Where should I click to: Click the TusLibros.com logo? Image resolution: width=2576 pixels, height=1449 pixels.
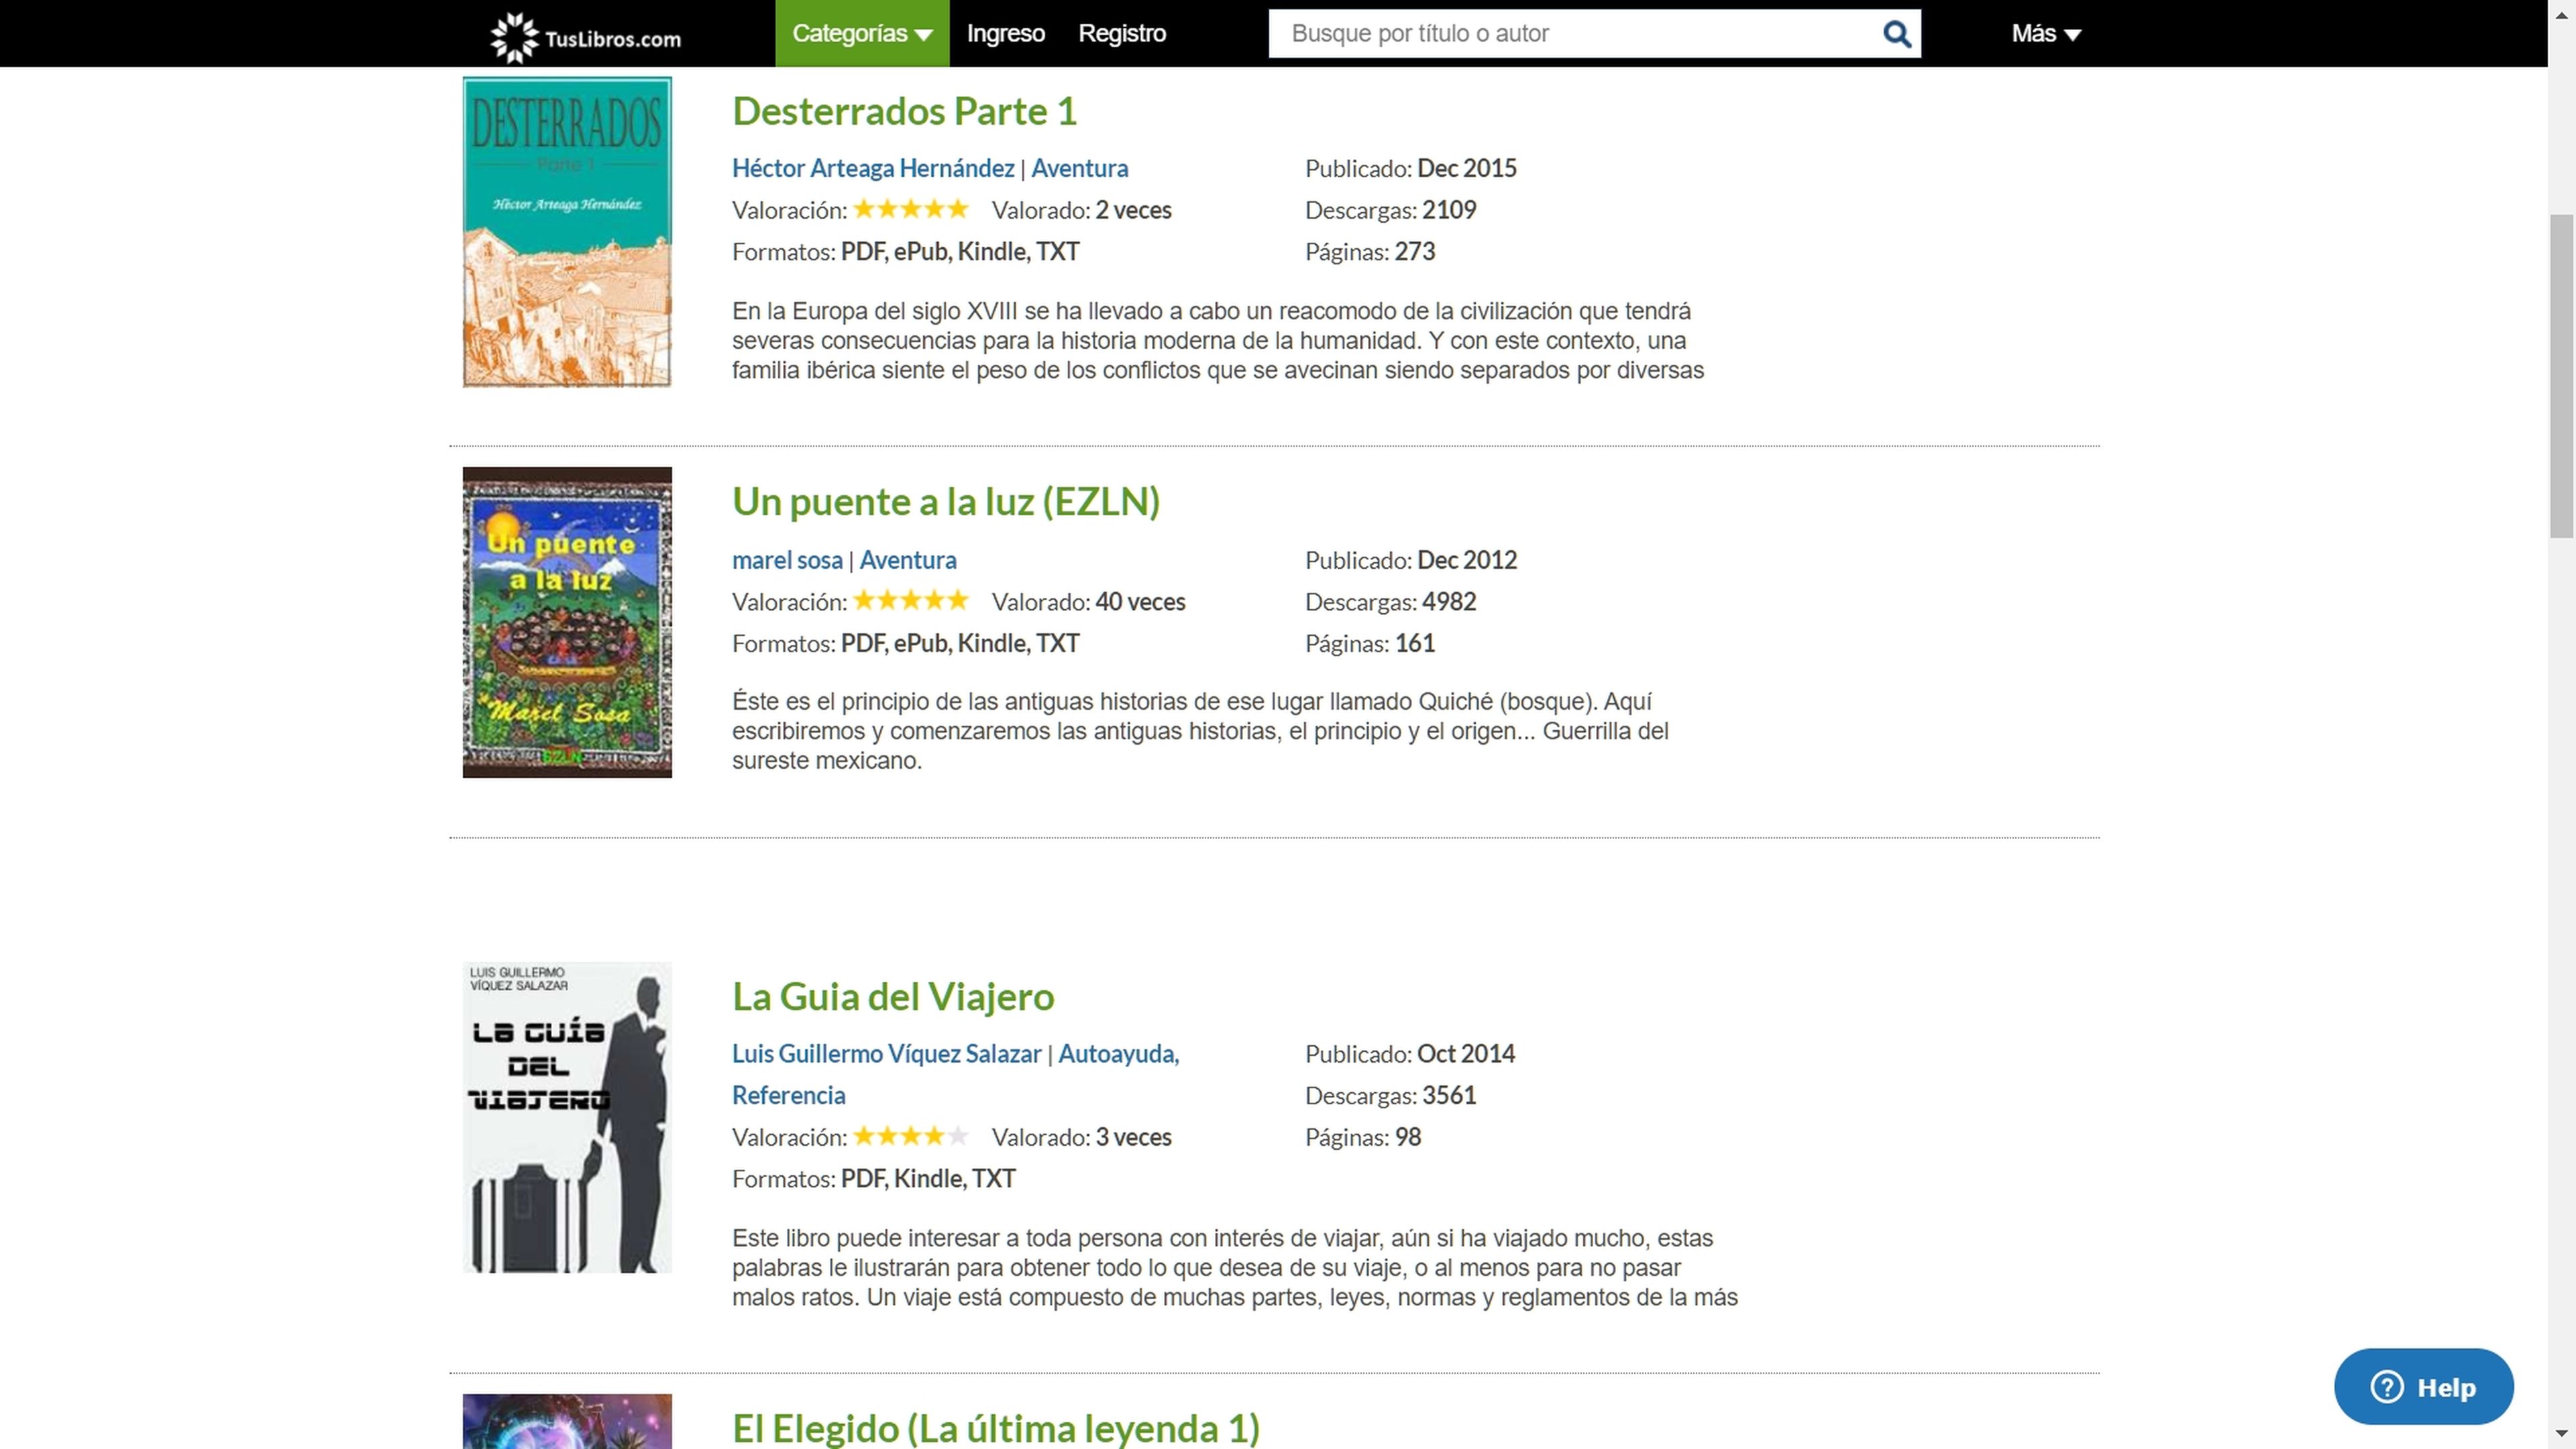(586, 38)
